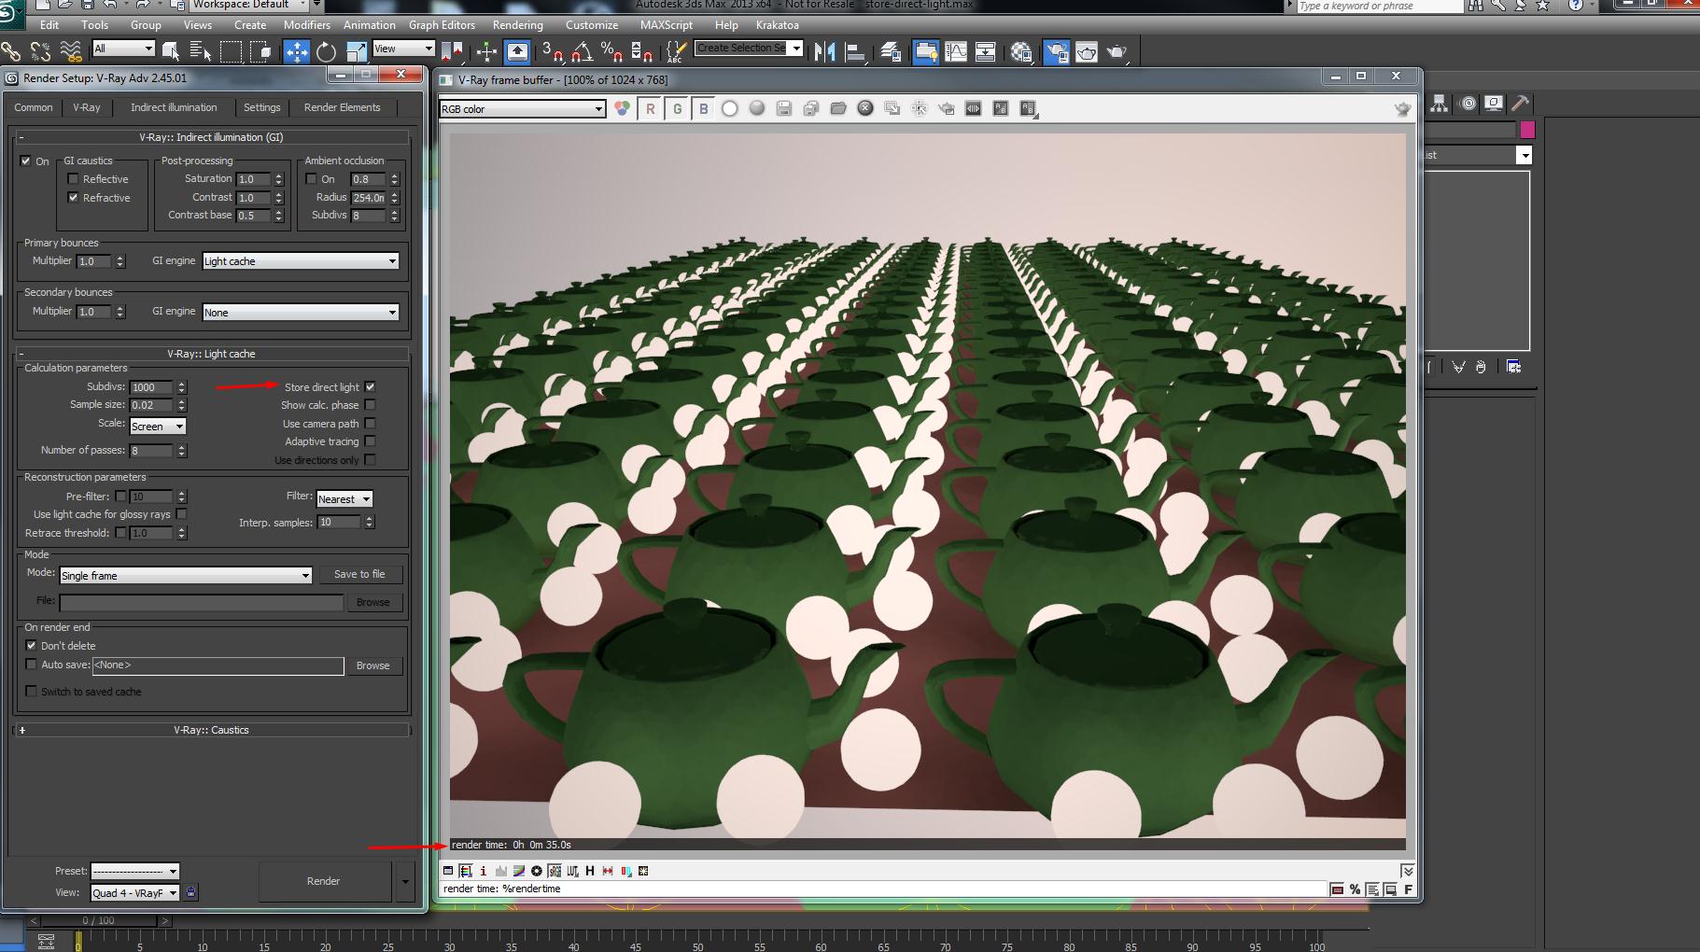
Task: Switch to the Render Elements tab
Action: coord(342,107)
